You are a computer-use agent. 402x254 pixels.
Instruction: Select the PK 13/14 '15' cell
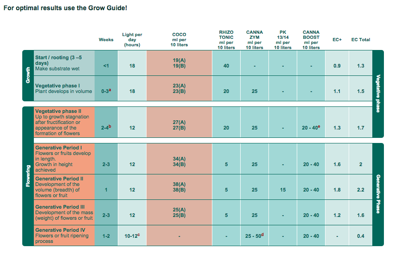(x=283, y=187)
